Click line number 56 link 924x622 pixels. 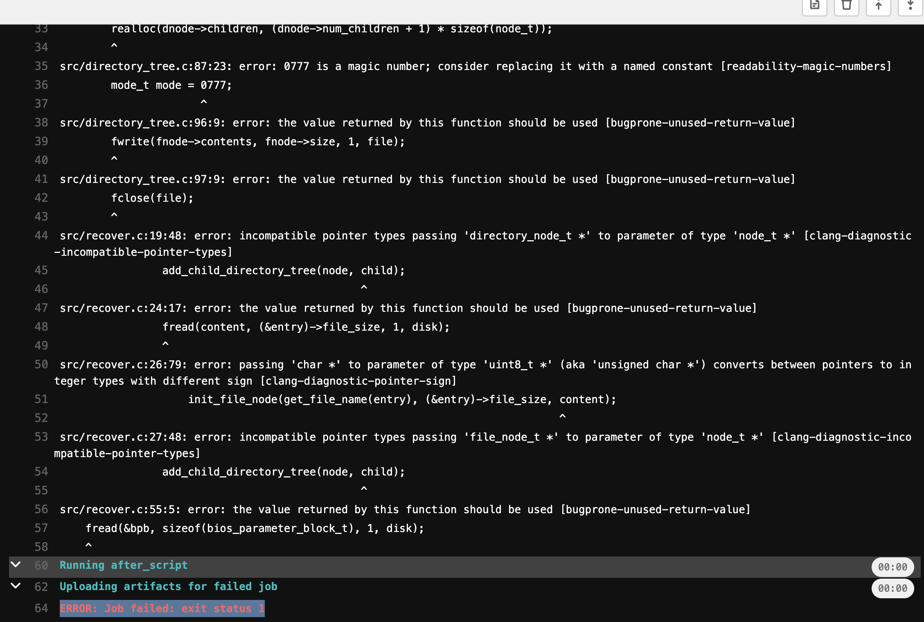[x=41, y=509]
